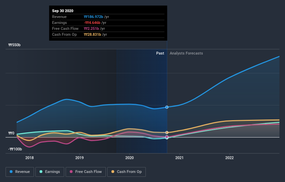Image resolution: width=285 pixels, height=182 pixels.
Task: Click the blue Revenue data point marker
Action: (167, 107)
